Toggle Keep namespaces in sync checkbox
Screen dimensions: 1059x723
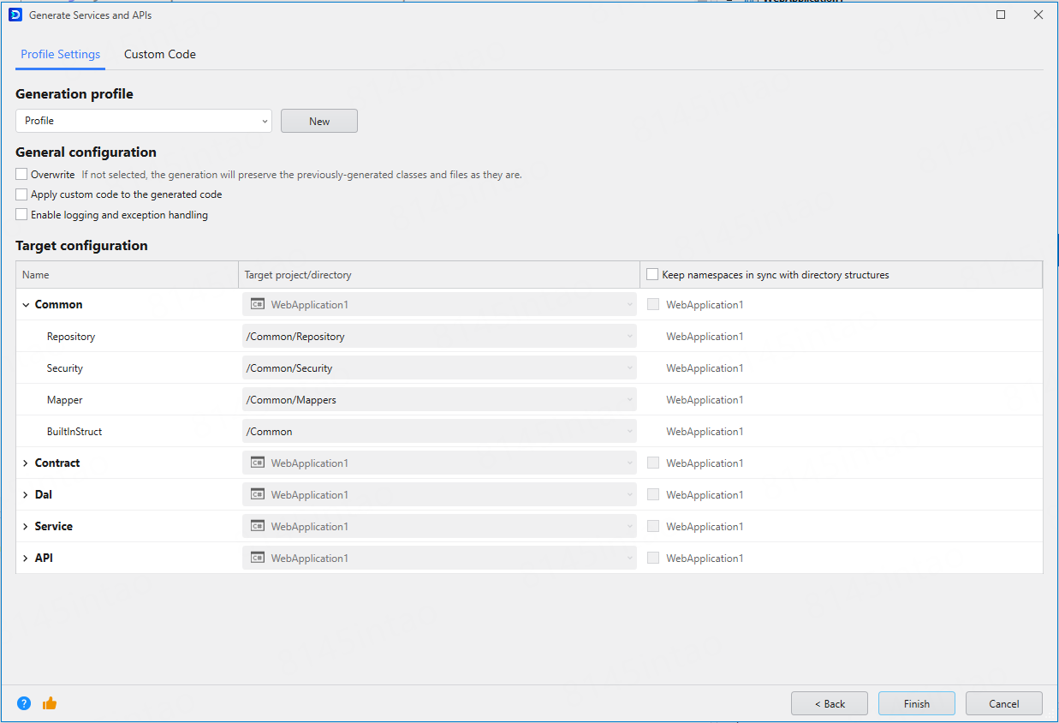pos(653,275)
